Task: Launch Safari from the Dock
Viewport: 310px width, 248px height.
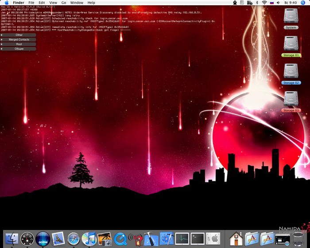Action: [x=74, y=239]
